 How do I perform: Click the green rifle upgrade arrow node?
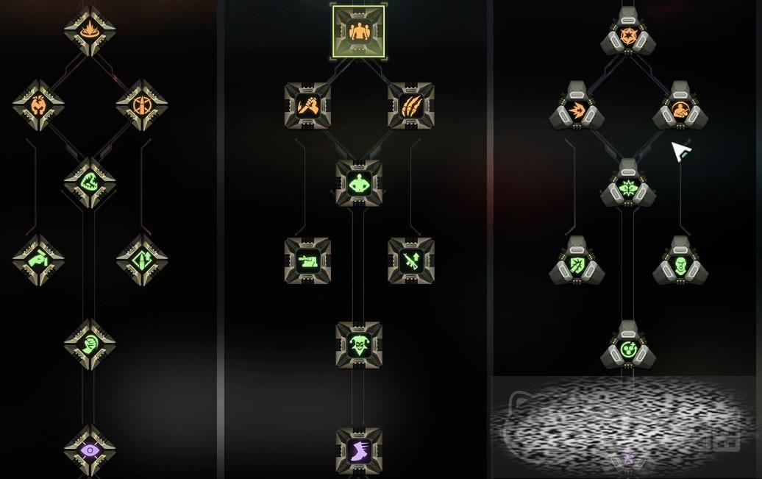point(411,260)
